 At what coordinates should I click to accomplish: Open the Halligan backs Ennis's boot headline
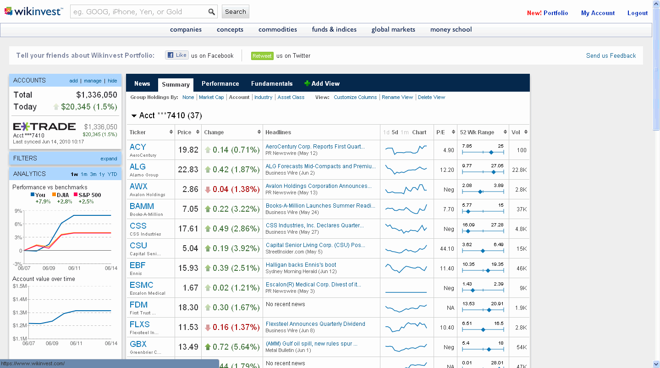pyautogui.click(x=301, y=265)
